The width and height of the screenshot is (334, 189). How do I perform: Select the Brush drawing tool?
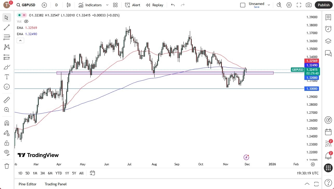[x=6, y=67]
